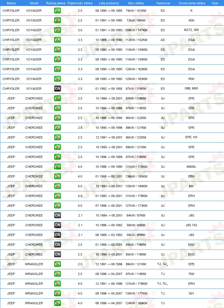Click the ON diesel icon in the Chrysler Voyager row
This screenshot has width=224, height=308.
(58, 89)
